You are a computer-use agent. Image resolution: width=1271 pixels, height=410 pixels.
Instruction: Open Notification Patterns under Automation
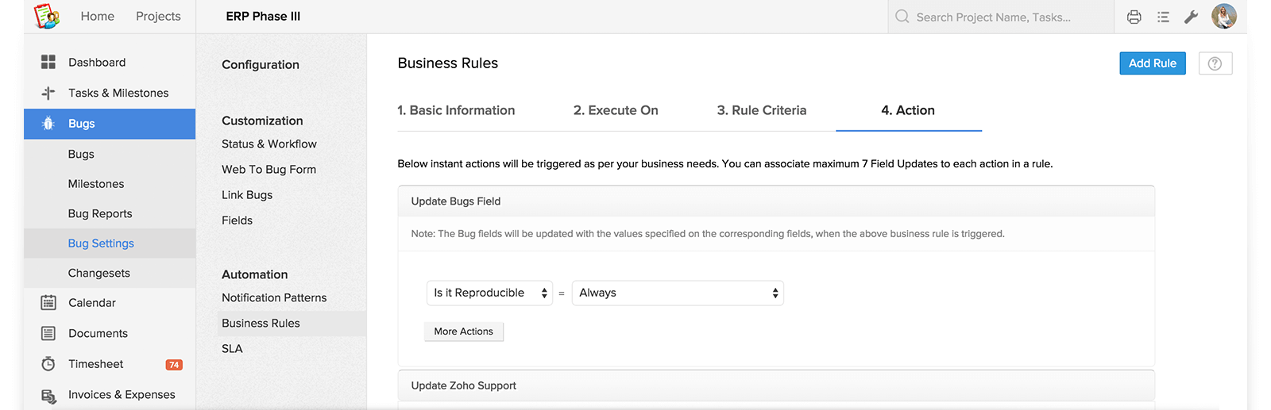click(274, 297)
